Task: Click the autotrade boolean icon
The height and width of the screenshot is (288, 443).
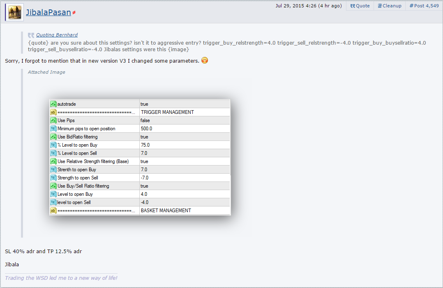Action: pos(53,104)
